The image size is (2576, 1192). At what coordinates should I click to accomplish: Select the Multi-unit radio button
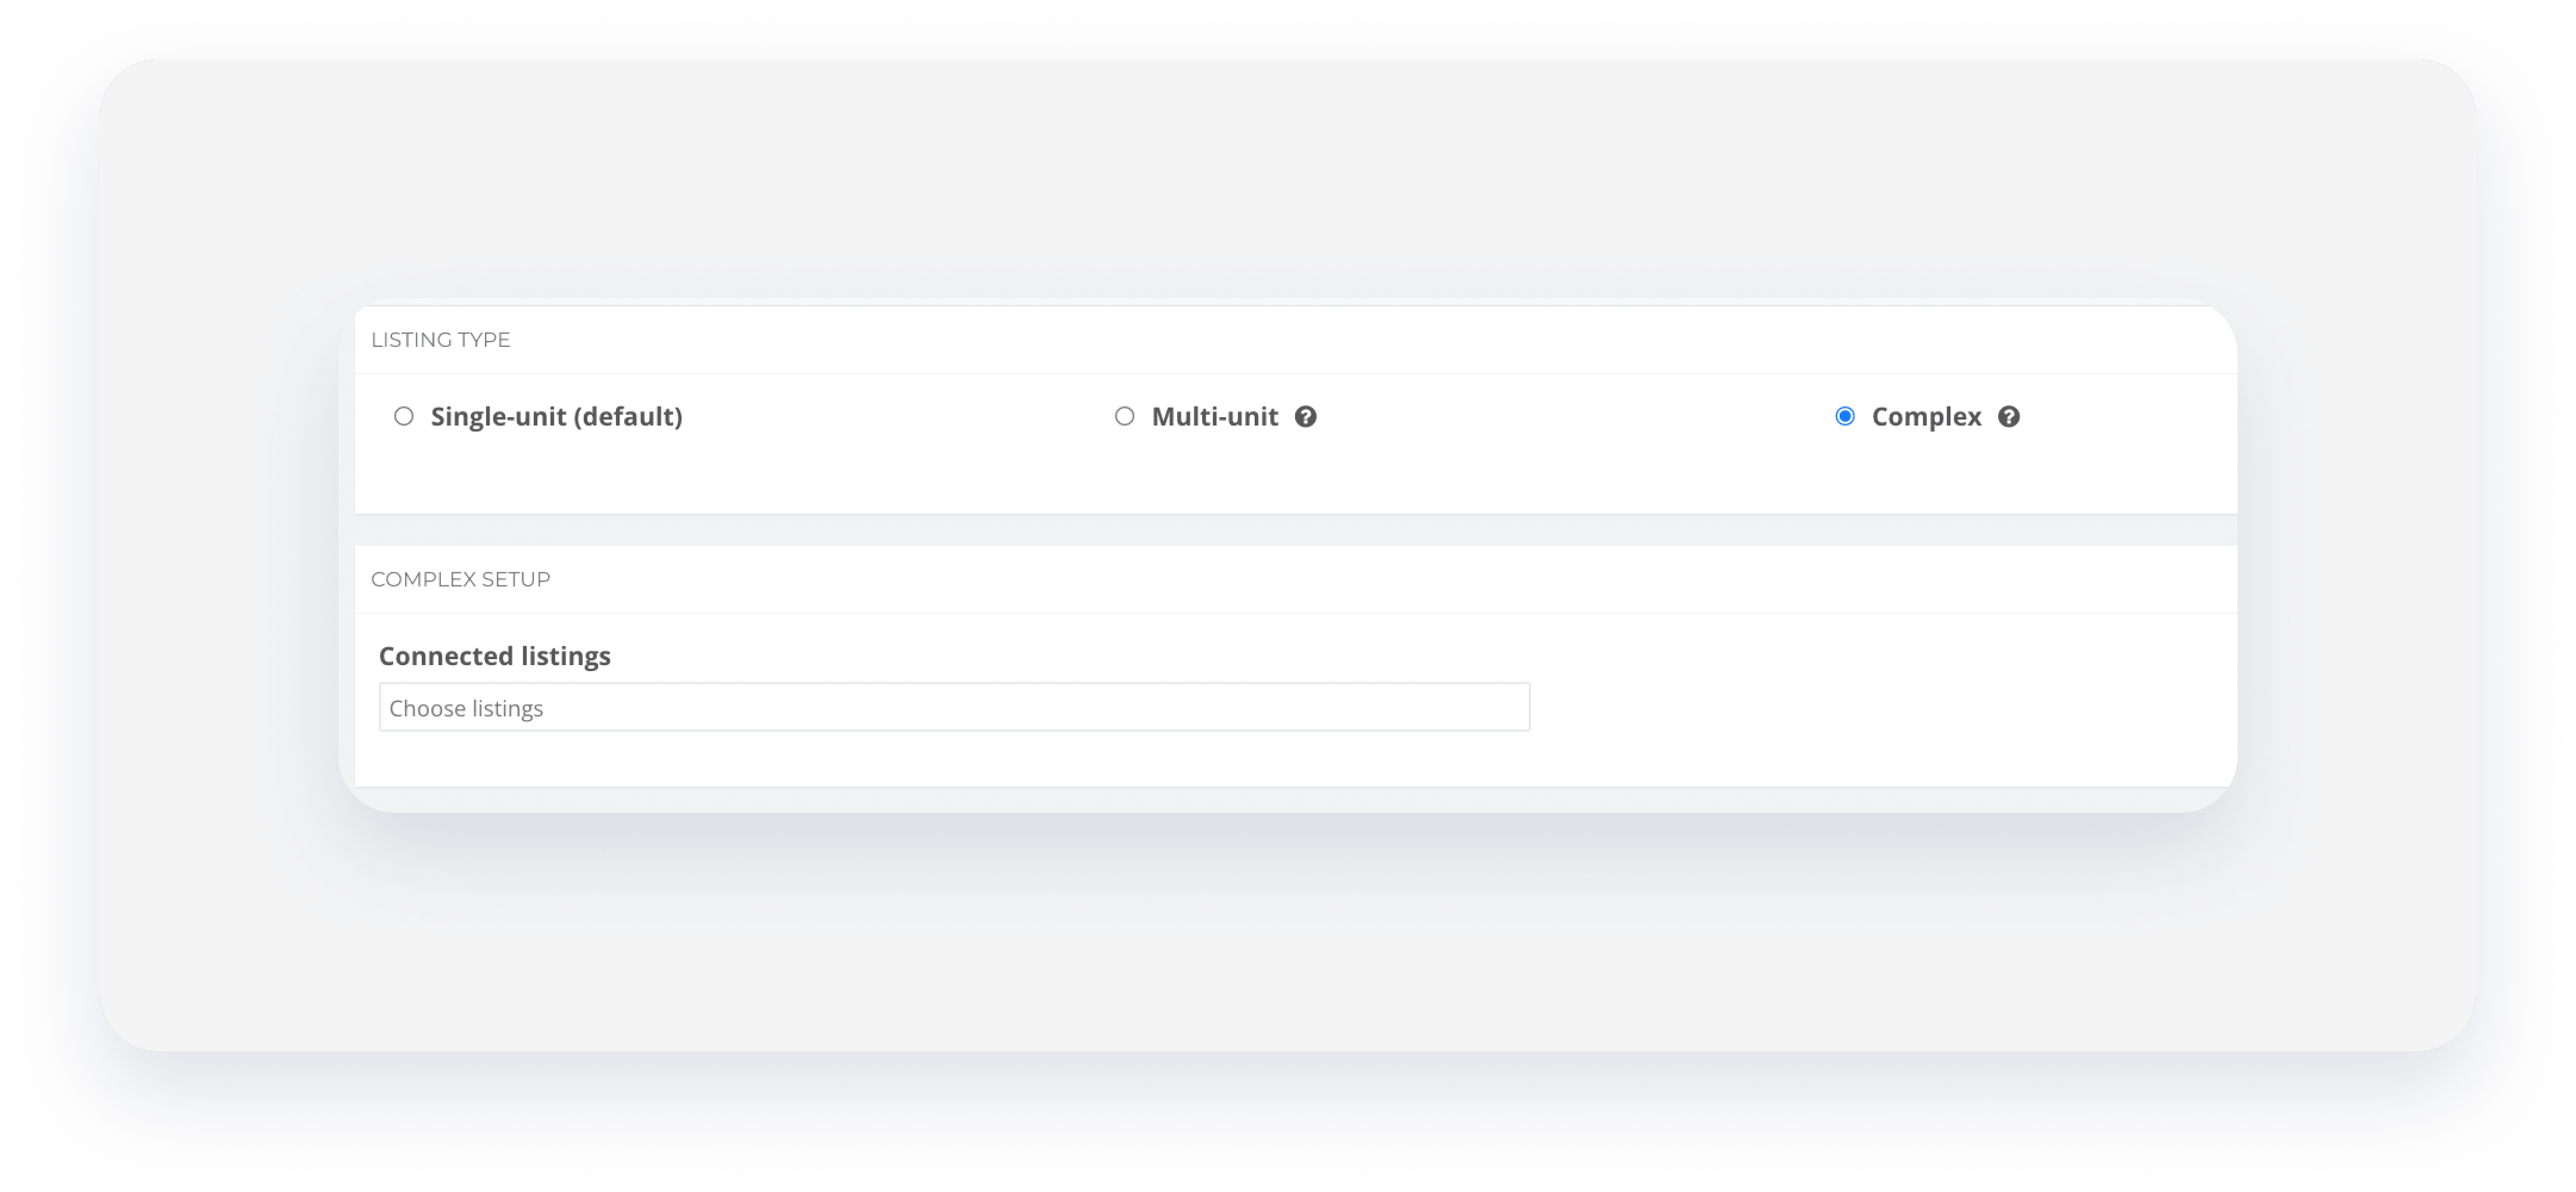[1124, 415]
